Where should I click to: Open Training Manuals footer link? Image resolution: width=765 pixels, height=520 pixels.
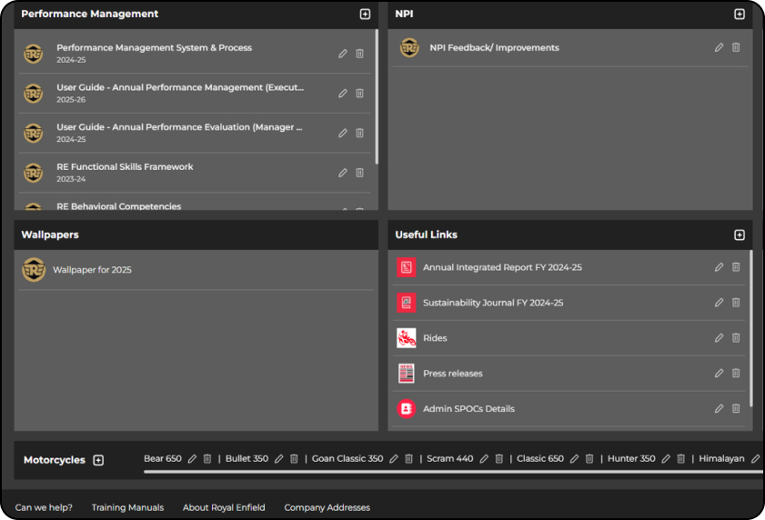(x=128, y=507)
